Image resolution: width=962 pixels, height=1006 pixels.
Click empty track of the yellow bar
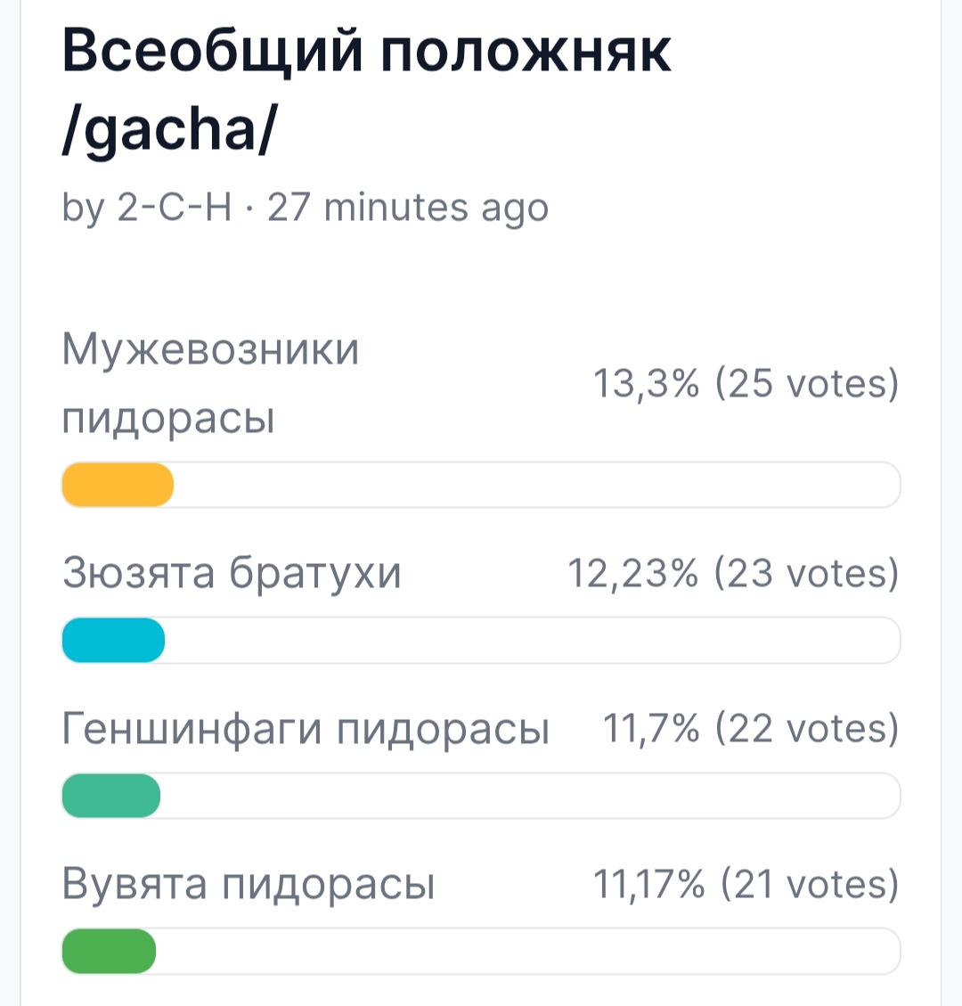click(x=537, y=485)
